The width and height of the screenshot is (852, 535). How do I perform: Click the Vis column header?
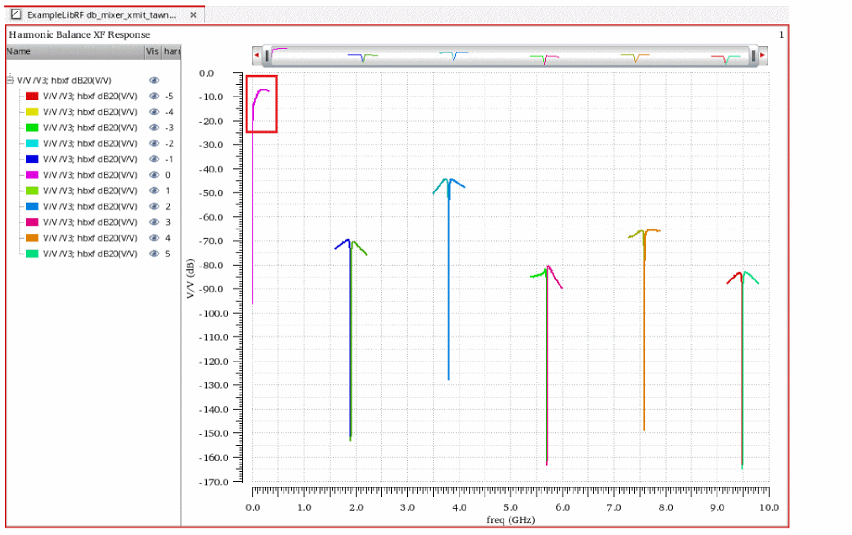click(152, 51)
